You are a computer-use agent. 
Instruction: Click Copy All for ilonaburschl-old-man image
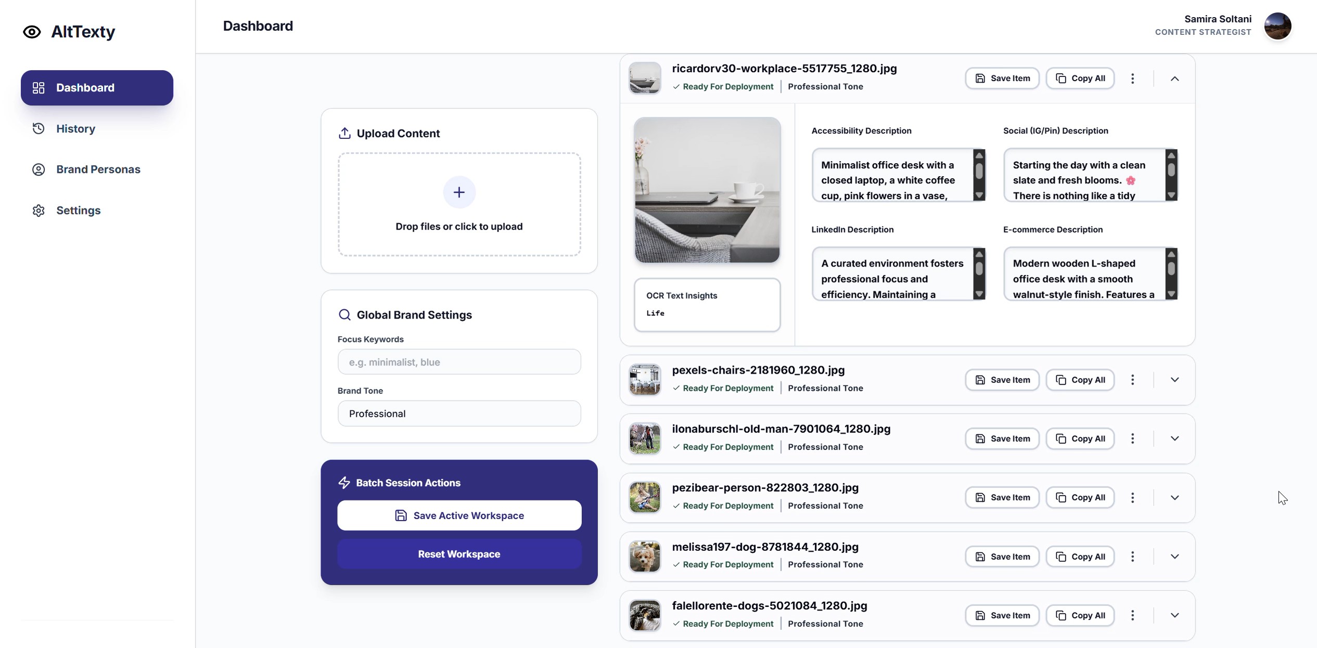(1080, 439)
